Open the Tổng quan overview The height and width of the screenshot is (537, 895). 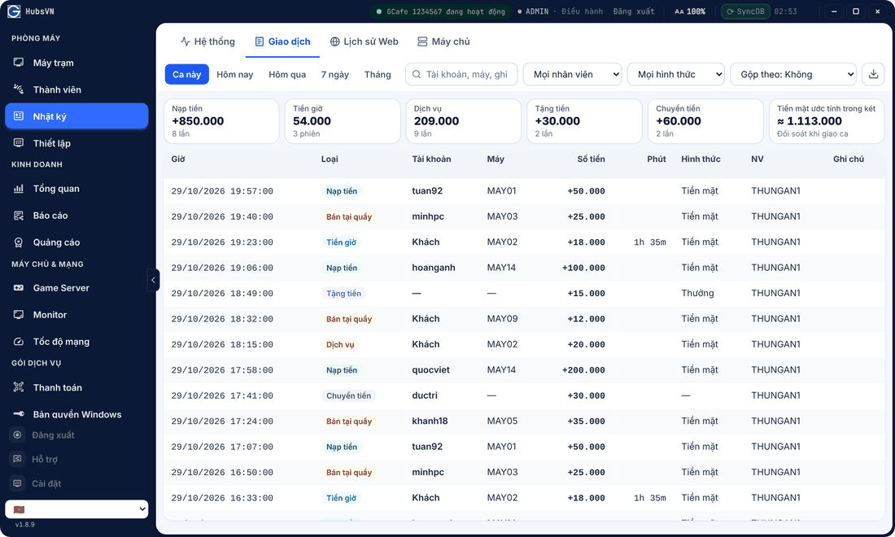click(x=76, y=189)
